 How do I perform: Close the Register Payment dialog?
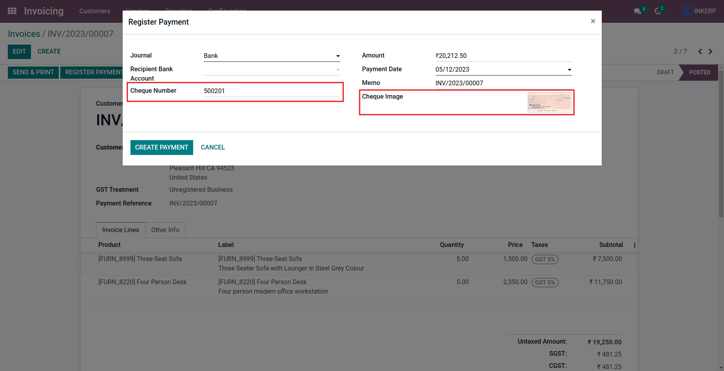(x=593, y=21)
